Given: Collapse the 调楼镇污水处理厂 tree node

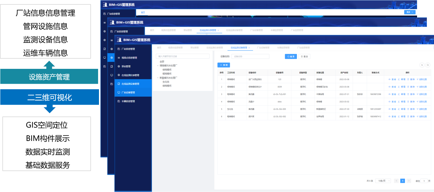Looking at the screenshot, I should [158, 66].
